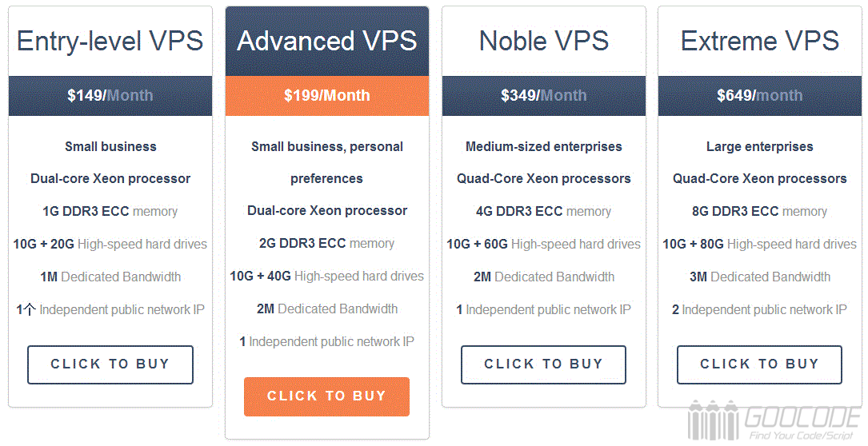
Task: Click the 10G + 40G hard drives text
Action: pyautogui.click(x=327, y=276)
